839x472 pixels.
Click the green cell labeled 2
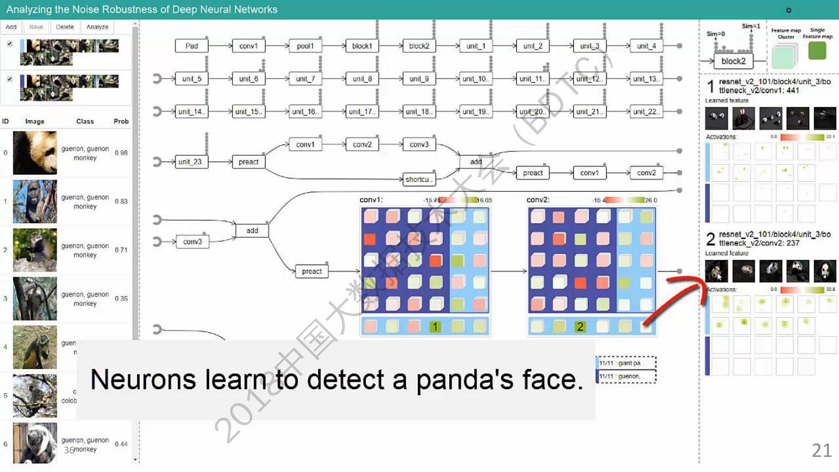580,327
